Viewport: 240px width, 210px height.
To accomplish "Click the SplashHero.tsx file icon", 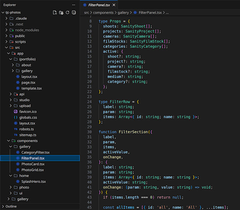I will tap(18, 182).
